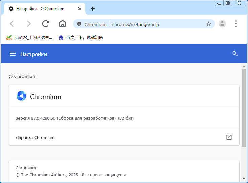Click the vertical scrollbar thumb
The image size is (248, 183).
[x=244, y=108]
